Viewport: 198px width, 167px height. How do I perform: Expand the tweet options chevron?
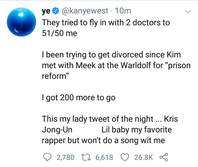click(x=188, y=12)
